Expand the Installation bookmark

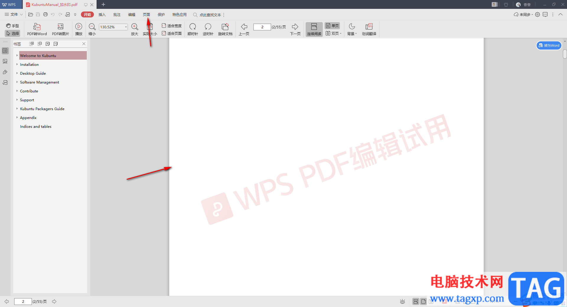point(17,64)
